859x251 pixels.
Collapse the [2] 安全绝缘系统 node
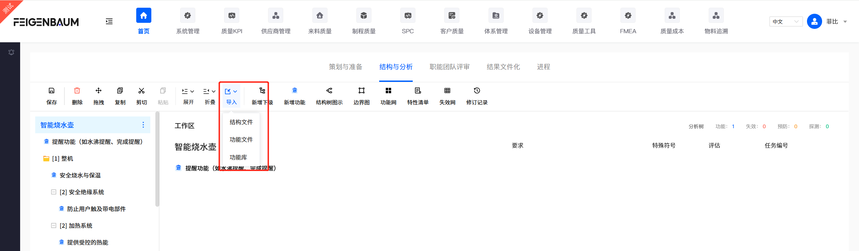tap(53, 192)
